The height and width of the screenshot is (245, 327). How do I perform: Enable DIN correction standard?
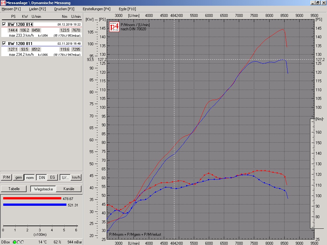click(42, 177)
